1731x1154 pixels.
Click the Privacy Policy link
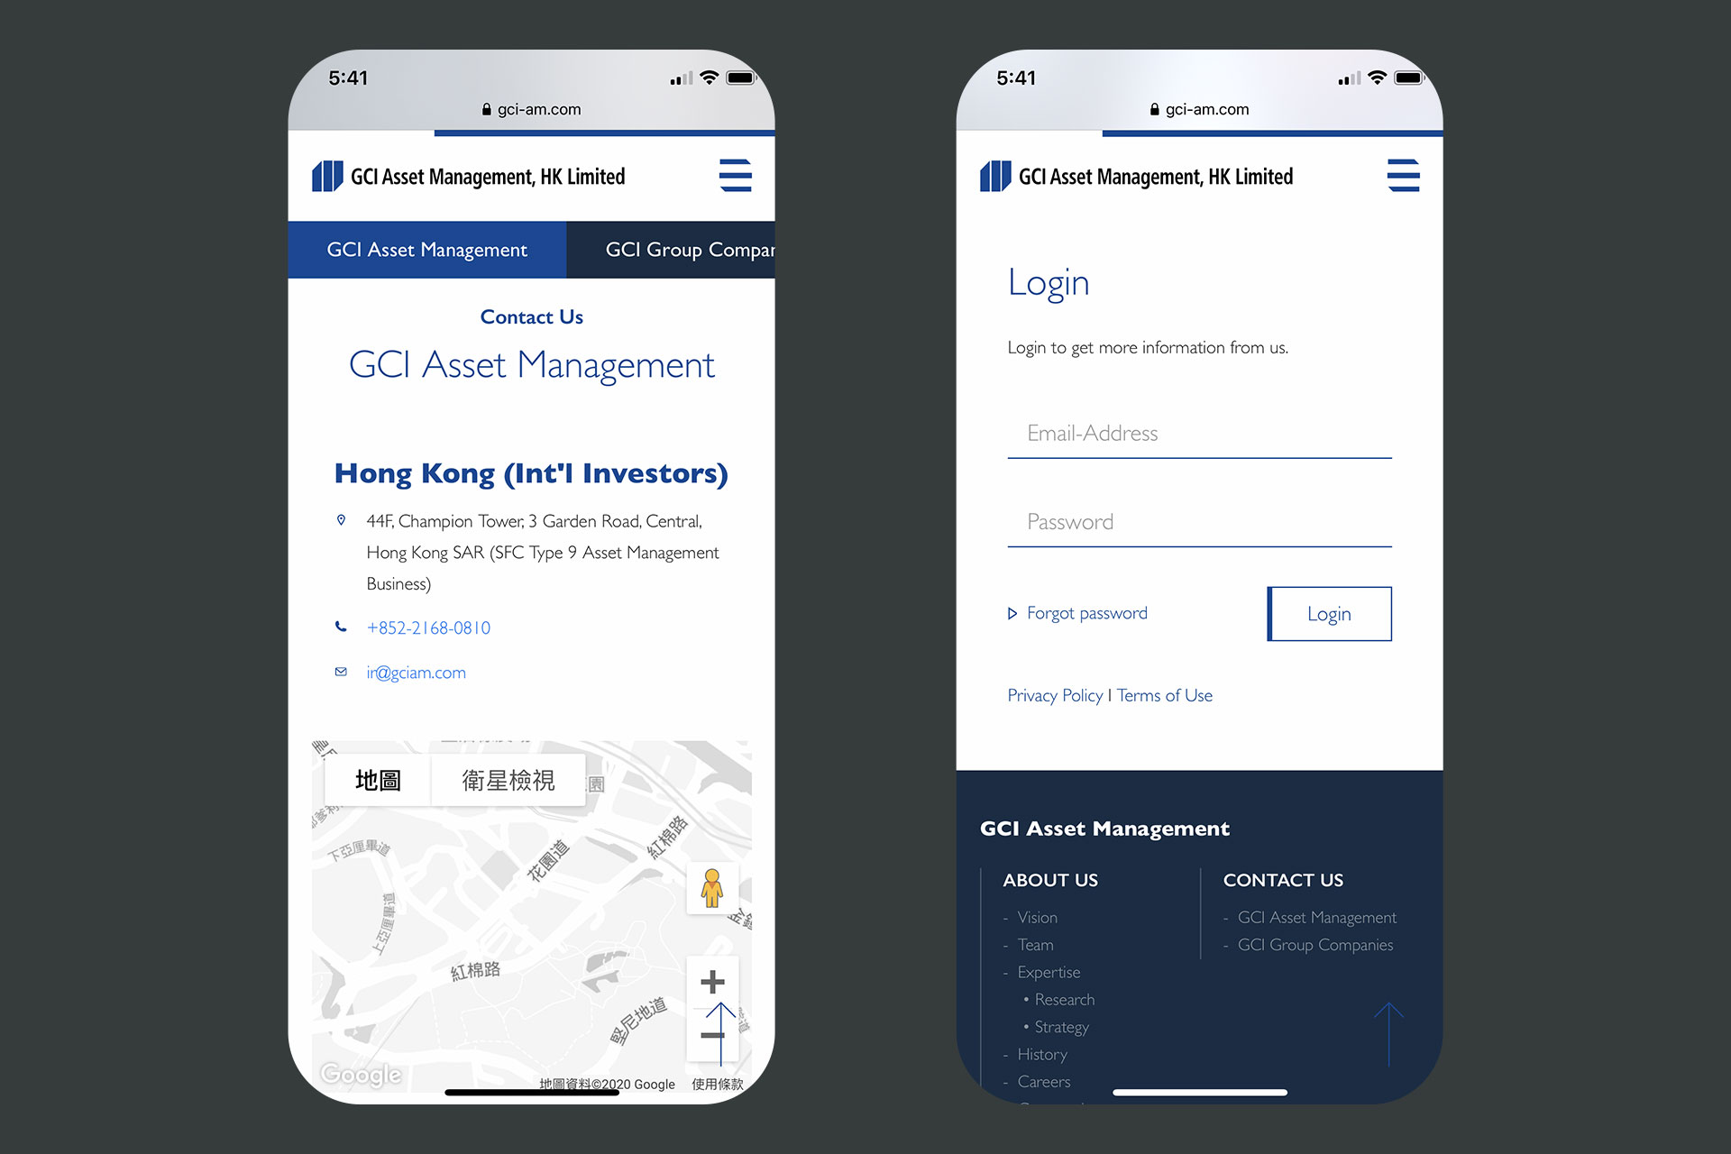coord(1052,695)
